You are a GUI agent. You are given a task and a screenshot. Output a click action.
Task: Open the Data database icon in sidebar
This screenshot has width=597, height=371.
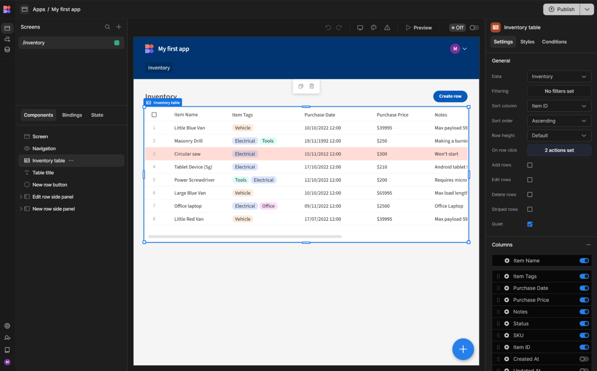tap(7, 50)
